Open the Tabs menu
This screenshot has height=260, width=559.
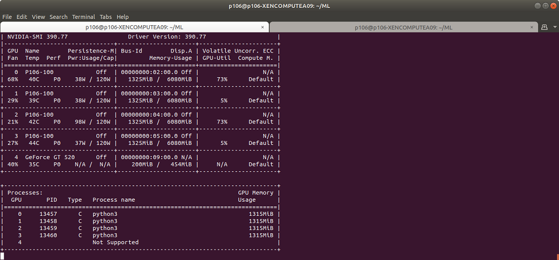(x=106, y=17)
